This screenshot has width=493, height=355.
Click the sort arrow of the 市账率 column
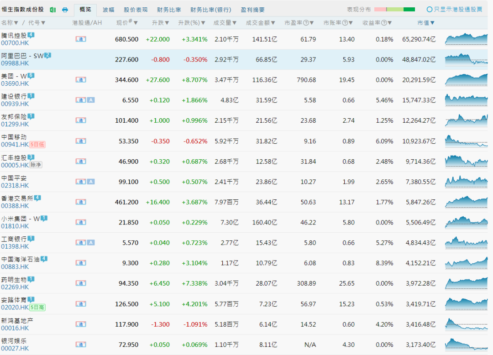[351, 23]
